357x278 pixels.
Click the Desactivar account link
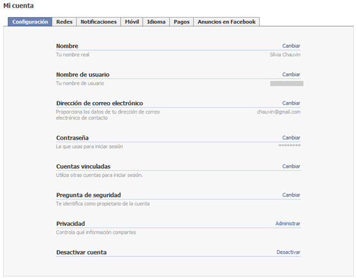click(288, 252)
